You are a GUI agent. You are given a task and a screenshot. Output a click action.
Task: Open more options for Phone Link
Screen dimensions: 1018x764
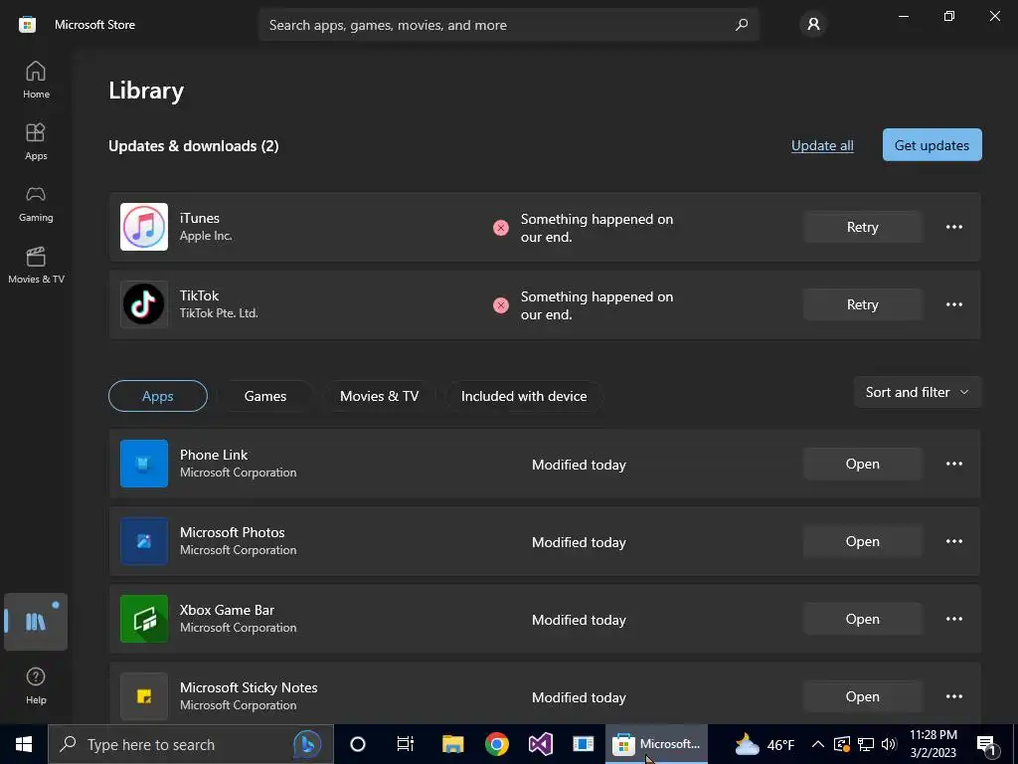pyautogui.click(x=953, y=464)
